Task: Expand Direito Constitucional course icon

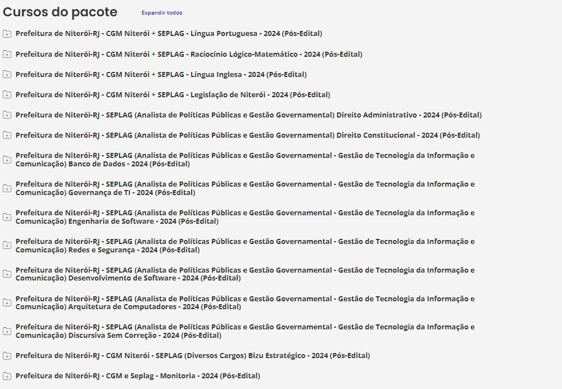Action: coord(7,135)
